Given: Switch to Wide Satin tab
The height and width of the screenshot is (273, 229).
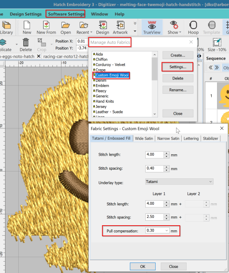Looking at the screenshot, I should [144, 138].
